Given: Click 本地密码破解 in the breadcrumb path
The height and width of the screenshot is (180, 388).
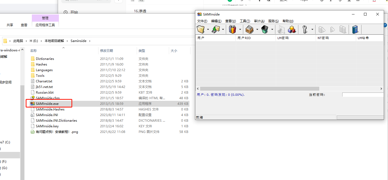Looking at the screenshot, I should tap(54, 41).
